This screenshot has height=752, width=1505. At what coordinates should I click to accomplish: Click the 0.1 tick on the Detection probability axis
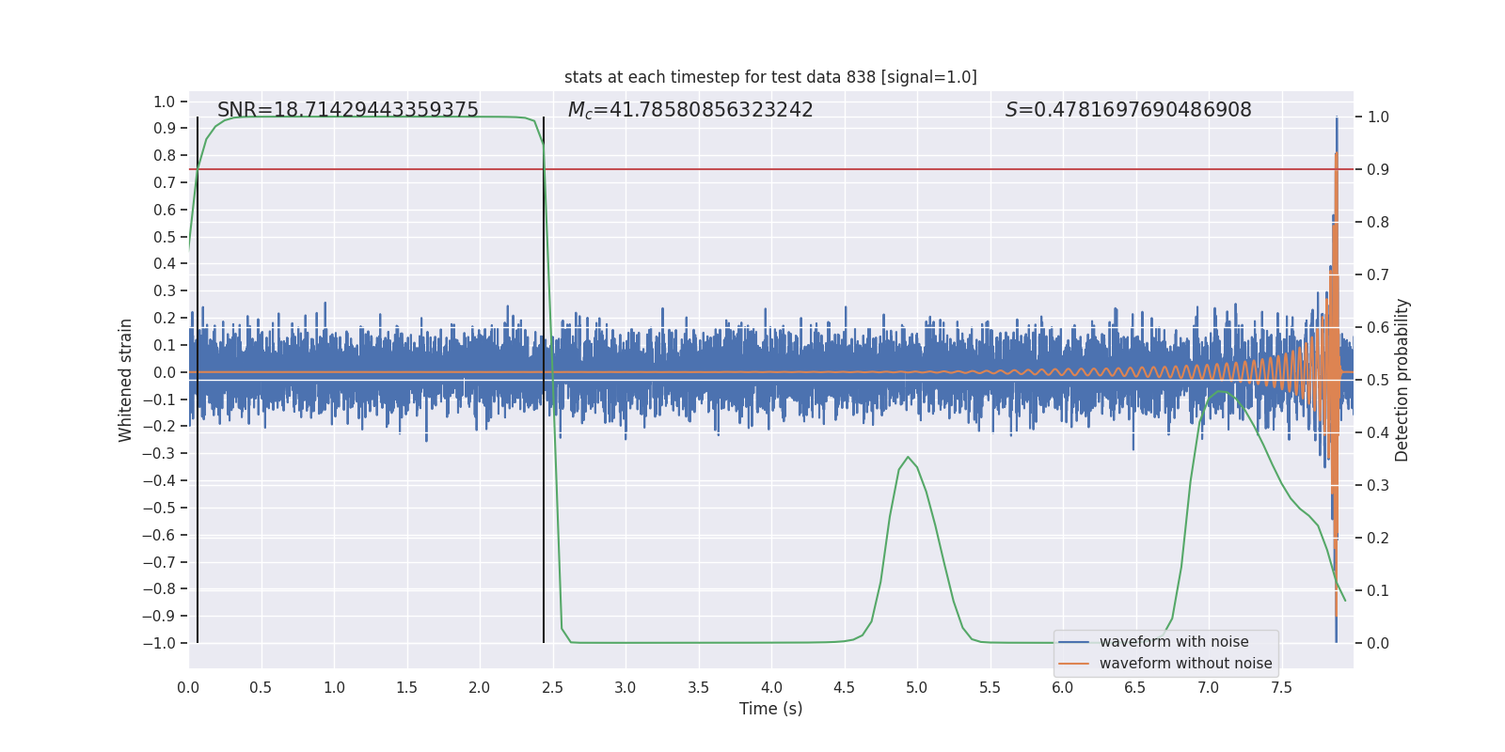tap(1378, 591)
